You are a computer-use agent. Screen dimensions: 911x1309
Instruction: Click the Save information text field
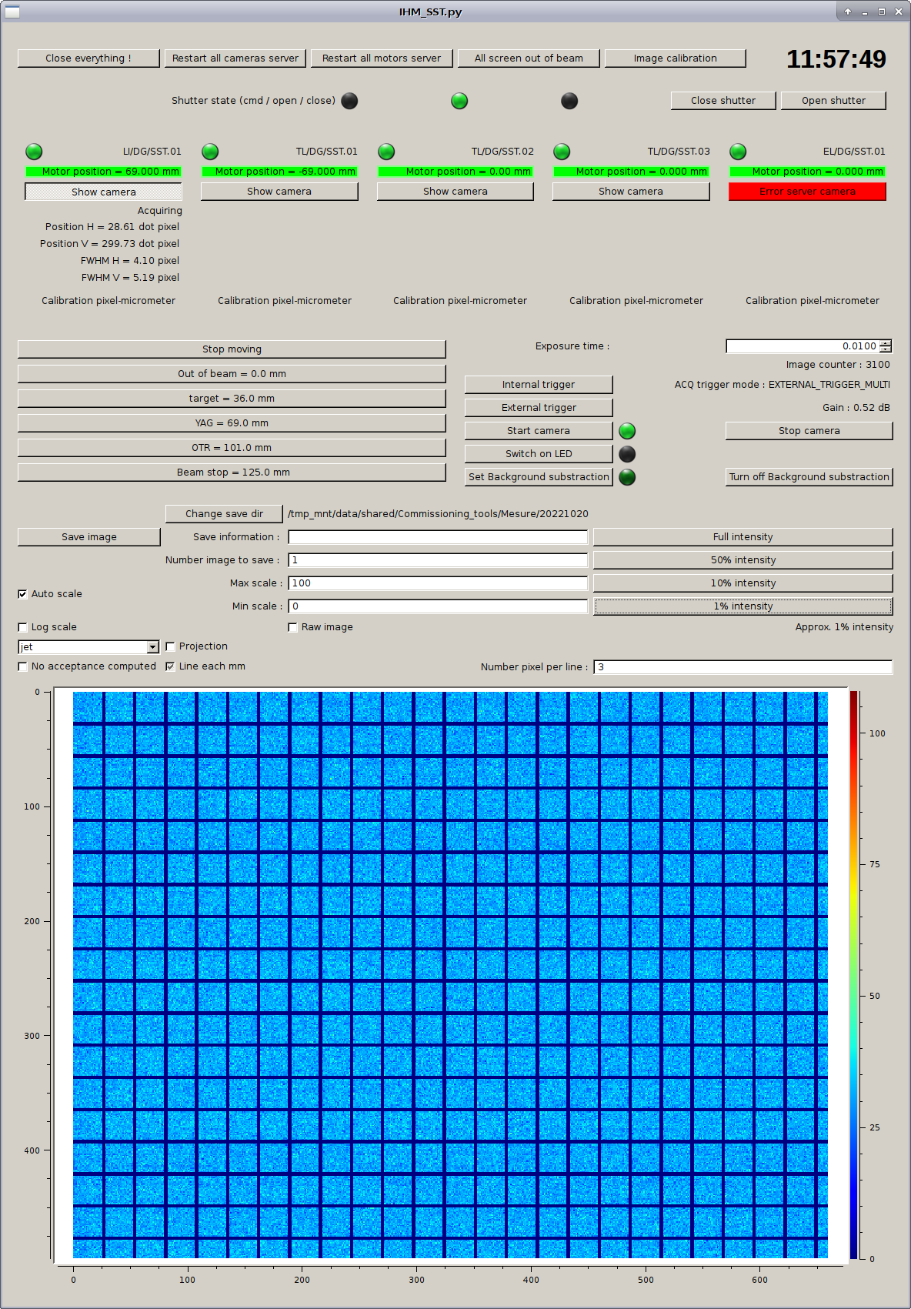click(438, 537)
